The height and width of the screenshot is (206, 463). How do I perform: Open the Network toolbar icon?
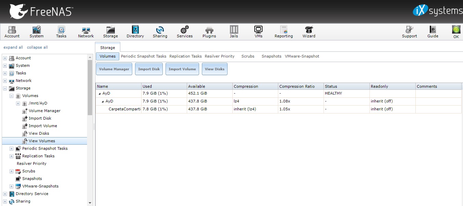86,32
